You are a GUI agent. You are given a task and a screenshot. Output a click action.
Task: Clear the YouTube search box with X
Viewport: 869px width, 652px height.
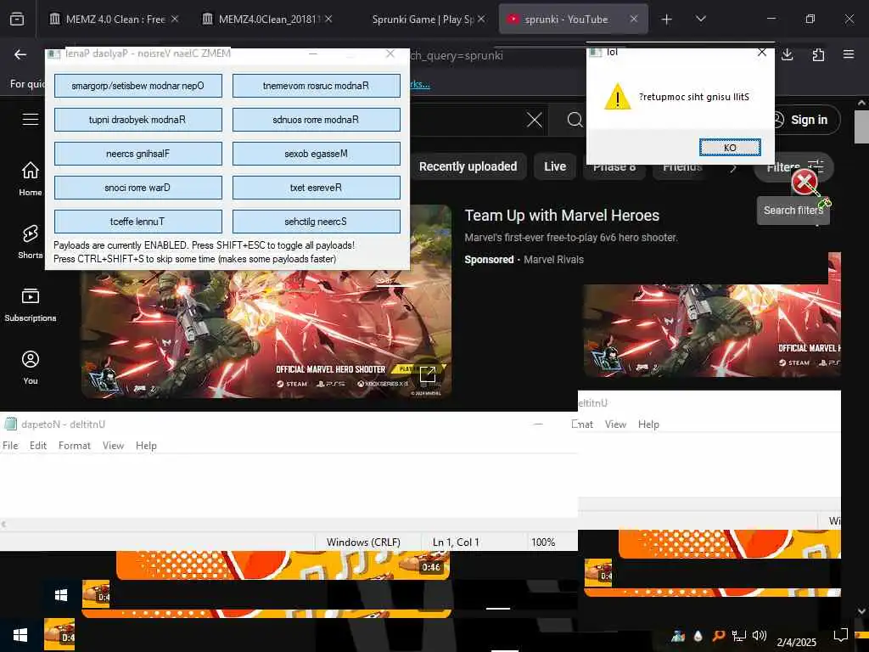coord(535,120)
